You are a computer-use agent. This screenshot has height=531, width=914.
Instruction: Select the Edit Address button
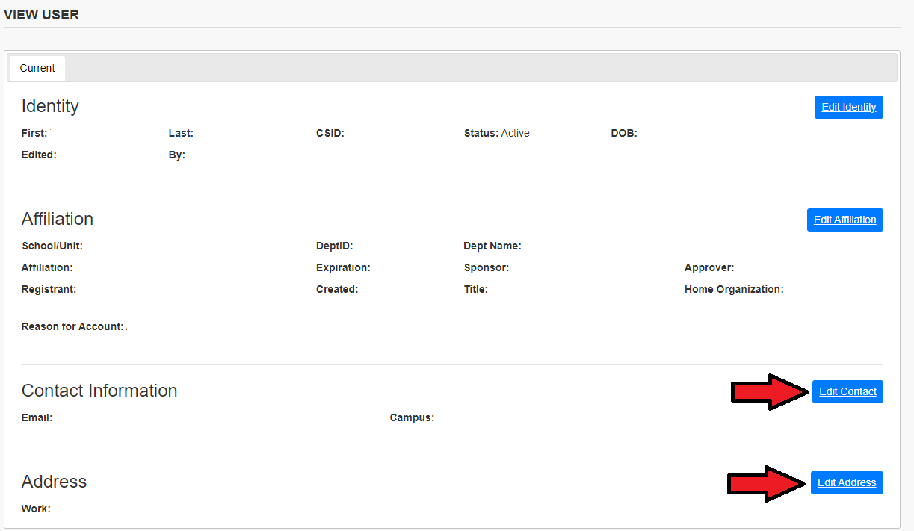[846, 483]
